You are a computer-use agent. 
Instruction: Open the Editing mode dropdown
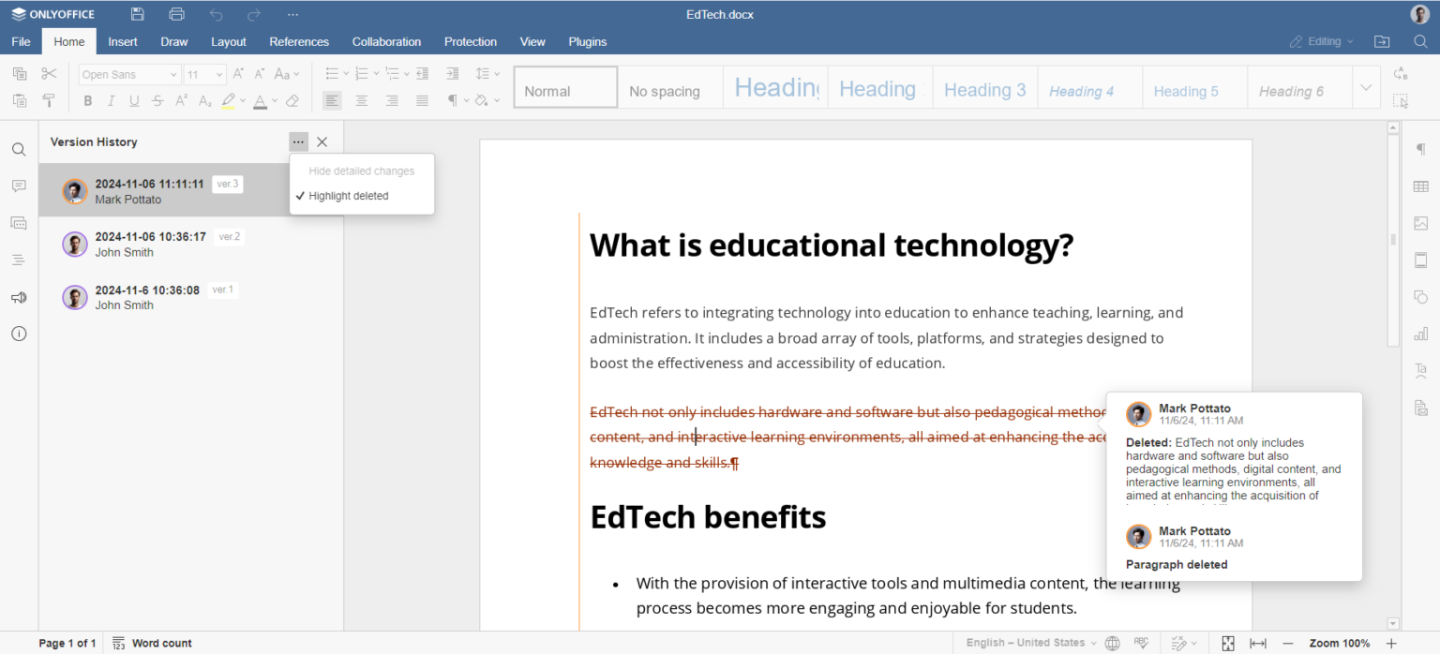(x=1322, y=41)
